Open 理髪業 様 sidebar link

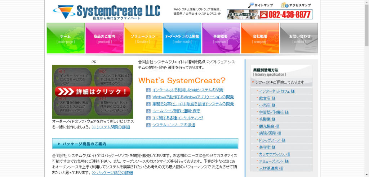(267, 119)
